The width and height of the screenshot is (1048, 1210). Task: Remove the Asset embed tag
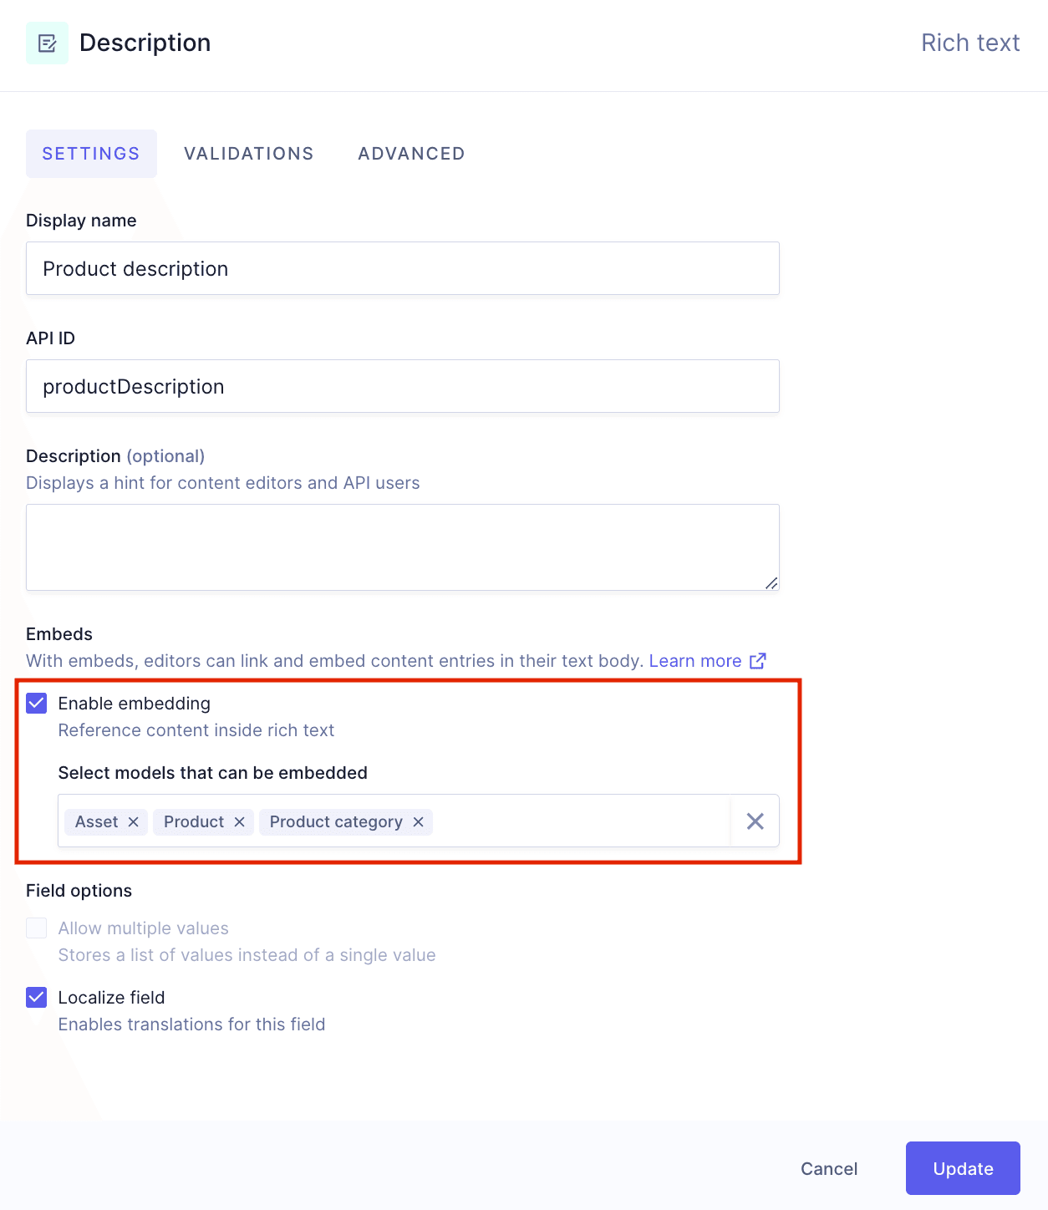[x=133, y=821]
